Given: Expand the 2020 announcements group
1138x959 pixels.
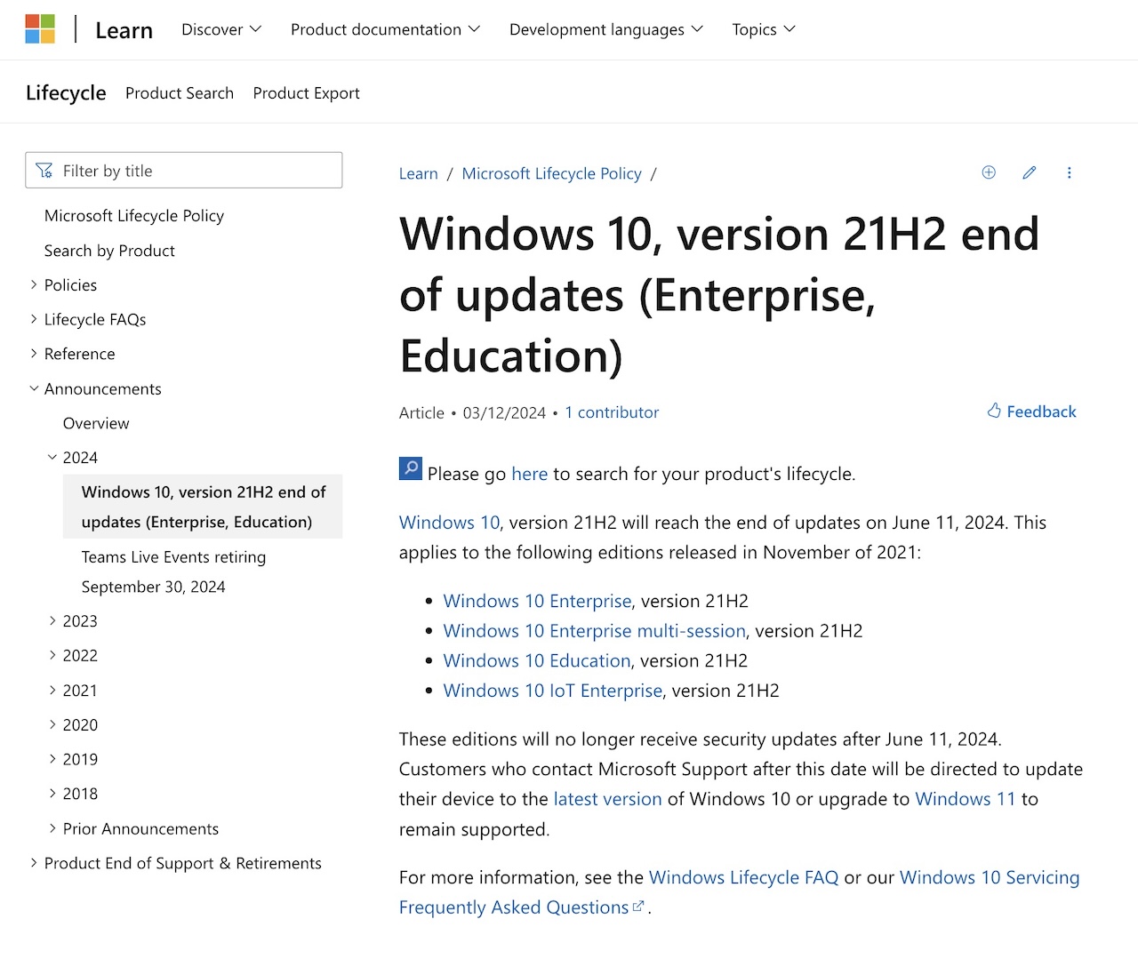Looking at the screenshot, I should point(52,724).
